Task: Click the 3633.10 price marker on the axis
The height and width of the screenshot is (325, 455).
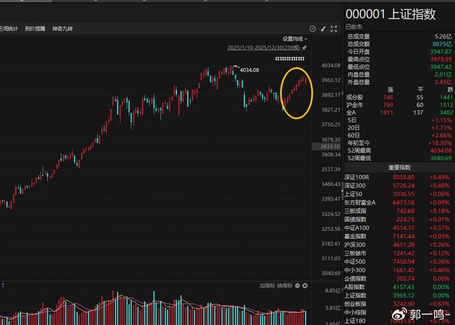Action: coord(326,146)
